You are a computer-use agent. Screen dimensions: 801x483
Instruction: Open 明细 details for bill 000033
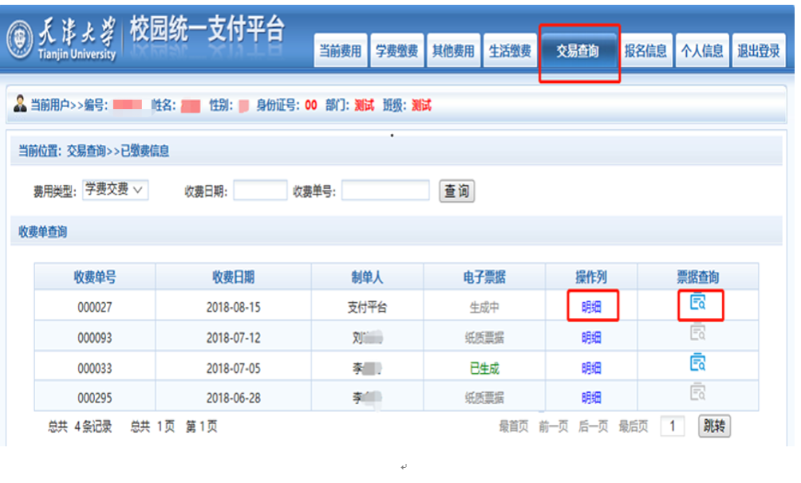pyautogui.click(x=591, y=368)
